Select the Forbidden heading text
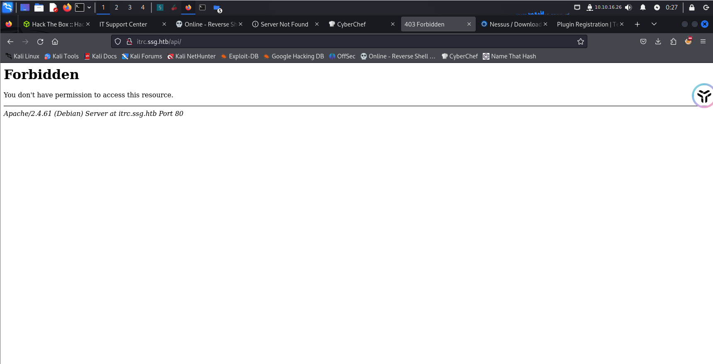Screen dimensions: 713x364 [x=41, y=75]
